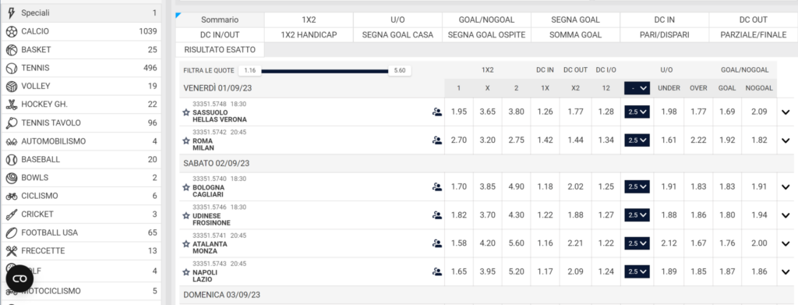This screenshot has width=798, height=305.
Task: Click the BASEBALL ball icon
Action: point(11,160)
